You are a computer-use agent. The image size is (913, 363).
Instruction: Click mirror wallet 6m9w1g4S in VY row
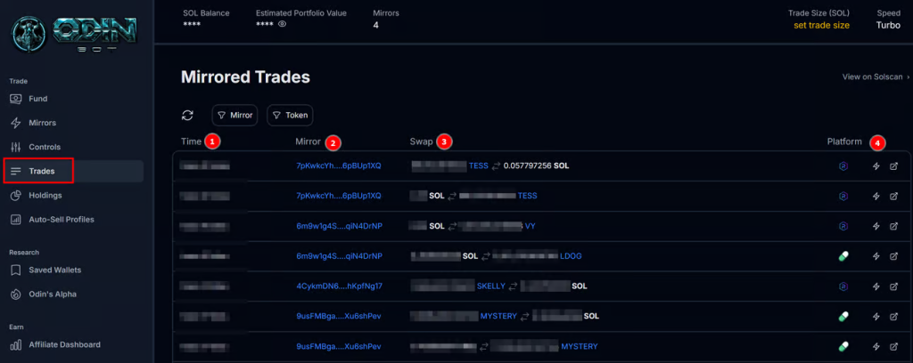pos(339,226)
